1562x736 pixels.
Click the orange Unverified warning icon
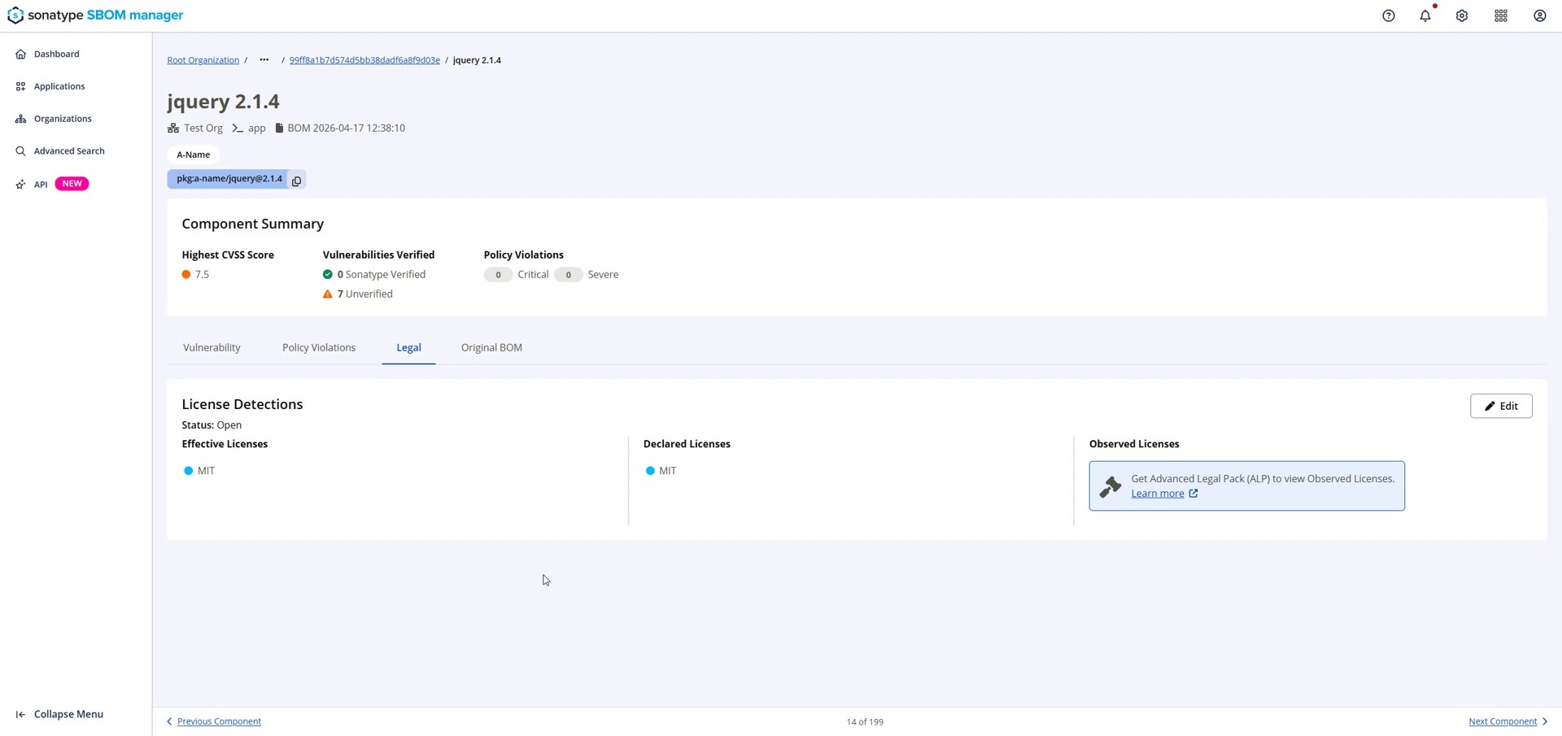click(x=328, y=294)
